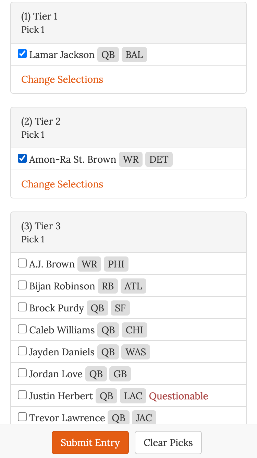This screenshot has height=458, width=257.
Task: Click Submit Entry to finalize picks
Action: coord(90,443)
